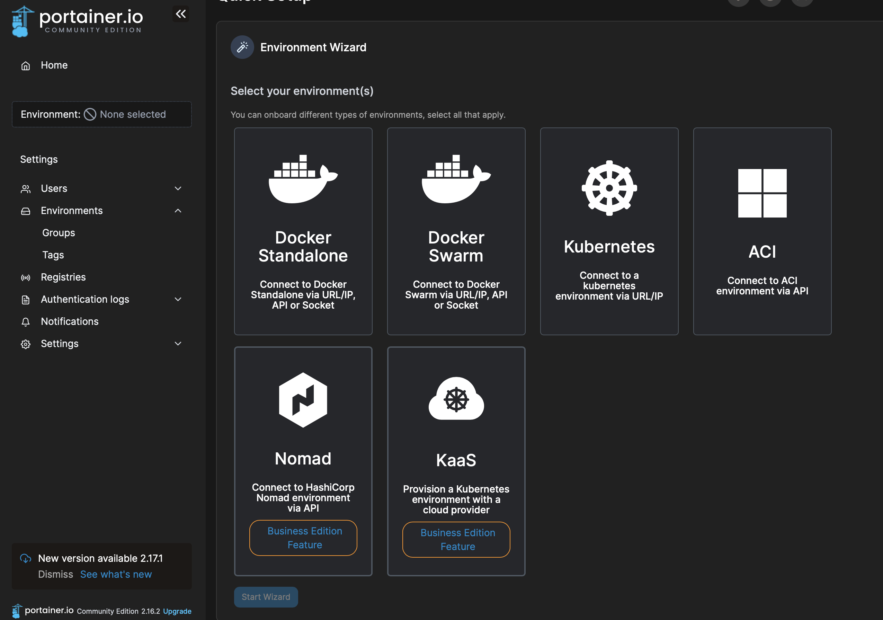Click the Docker Swarm whale icon
Image resolution: width=883 pixels, height=620 pixels.
456,179
